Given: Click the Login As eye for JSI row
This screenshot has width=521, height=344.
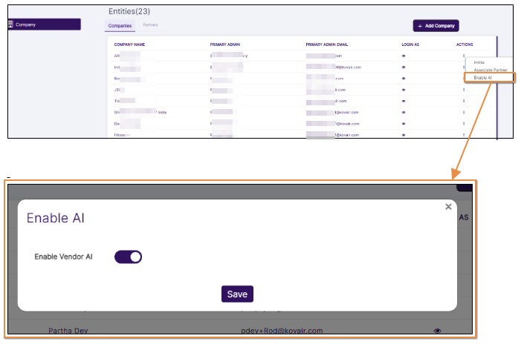Looking at the screenshot, I should tap(404, 90).
